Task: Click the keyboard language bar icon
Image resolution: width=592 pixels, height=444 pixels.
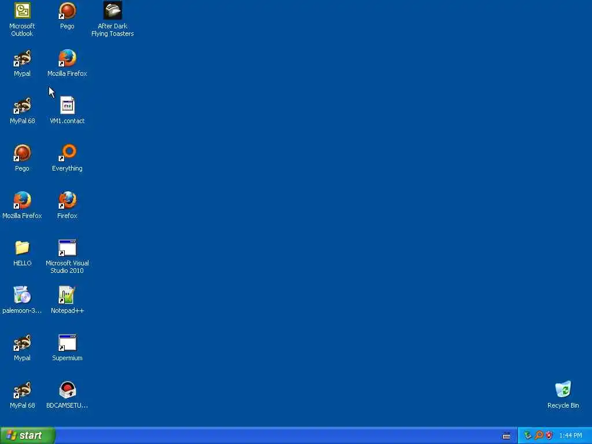Action: (506, 436)
